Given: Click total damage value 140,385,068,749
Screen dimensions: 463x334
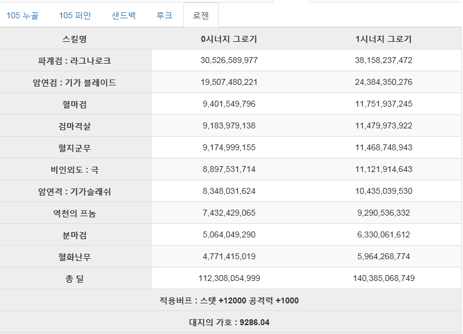Looking at the screenshot, I should [x=383, y=278].
